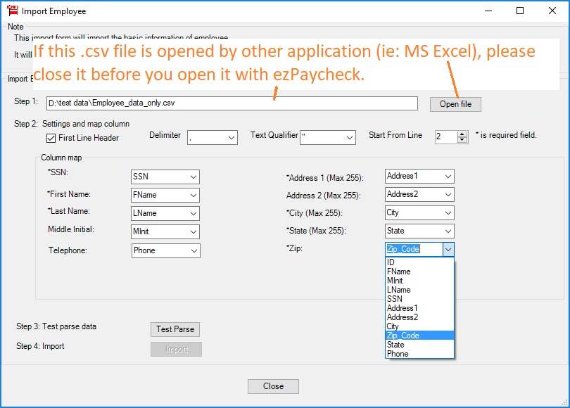Pick ID option from Zip dropdown list
Screen dimensions: 570x408
(x=391, y=262)
